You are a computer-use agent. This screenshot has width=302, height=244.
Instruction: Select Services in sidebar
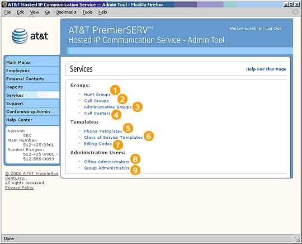tap(32, 95)
